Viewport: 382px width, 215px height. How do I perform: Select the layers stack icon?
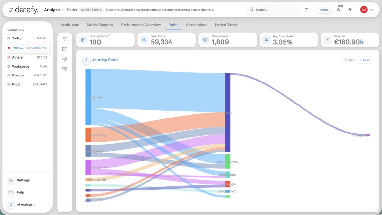click(x=65, y=59)
